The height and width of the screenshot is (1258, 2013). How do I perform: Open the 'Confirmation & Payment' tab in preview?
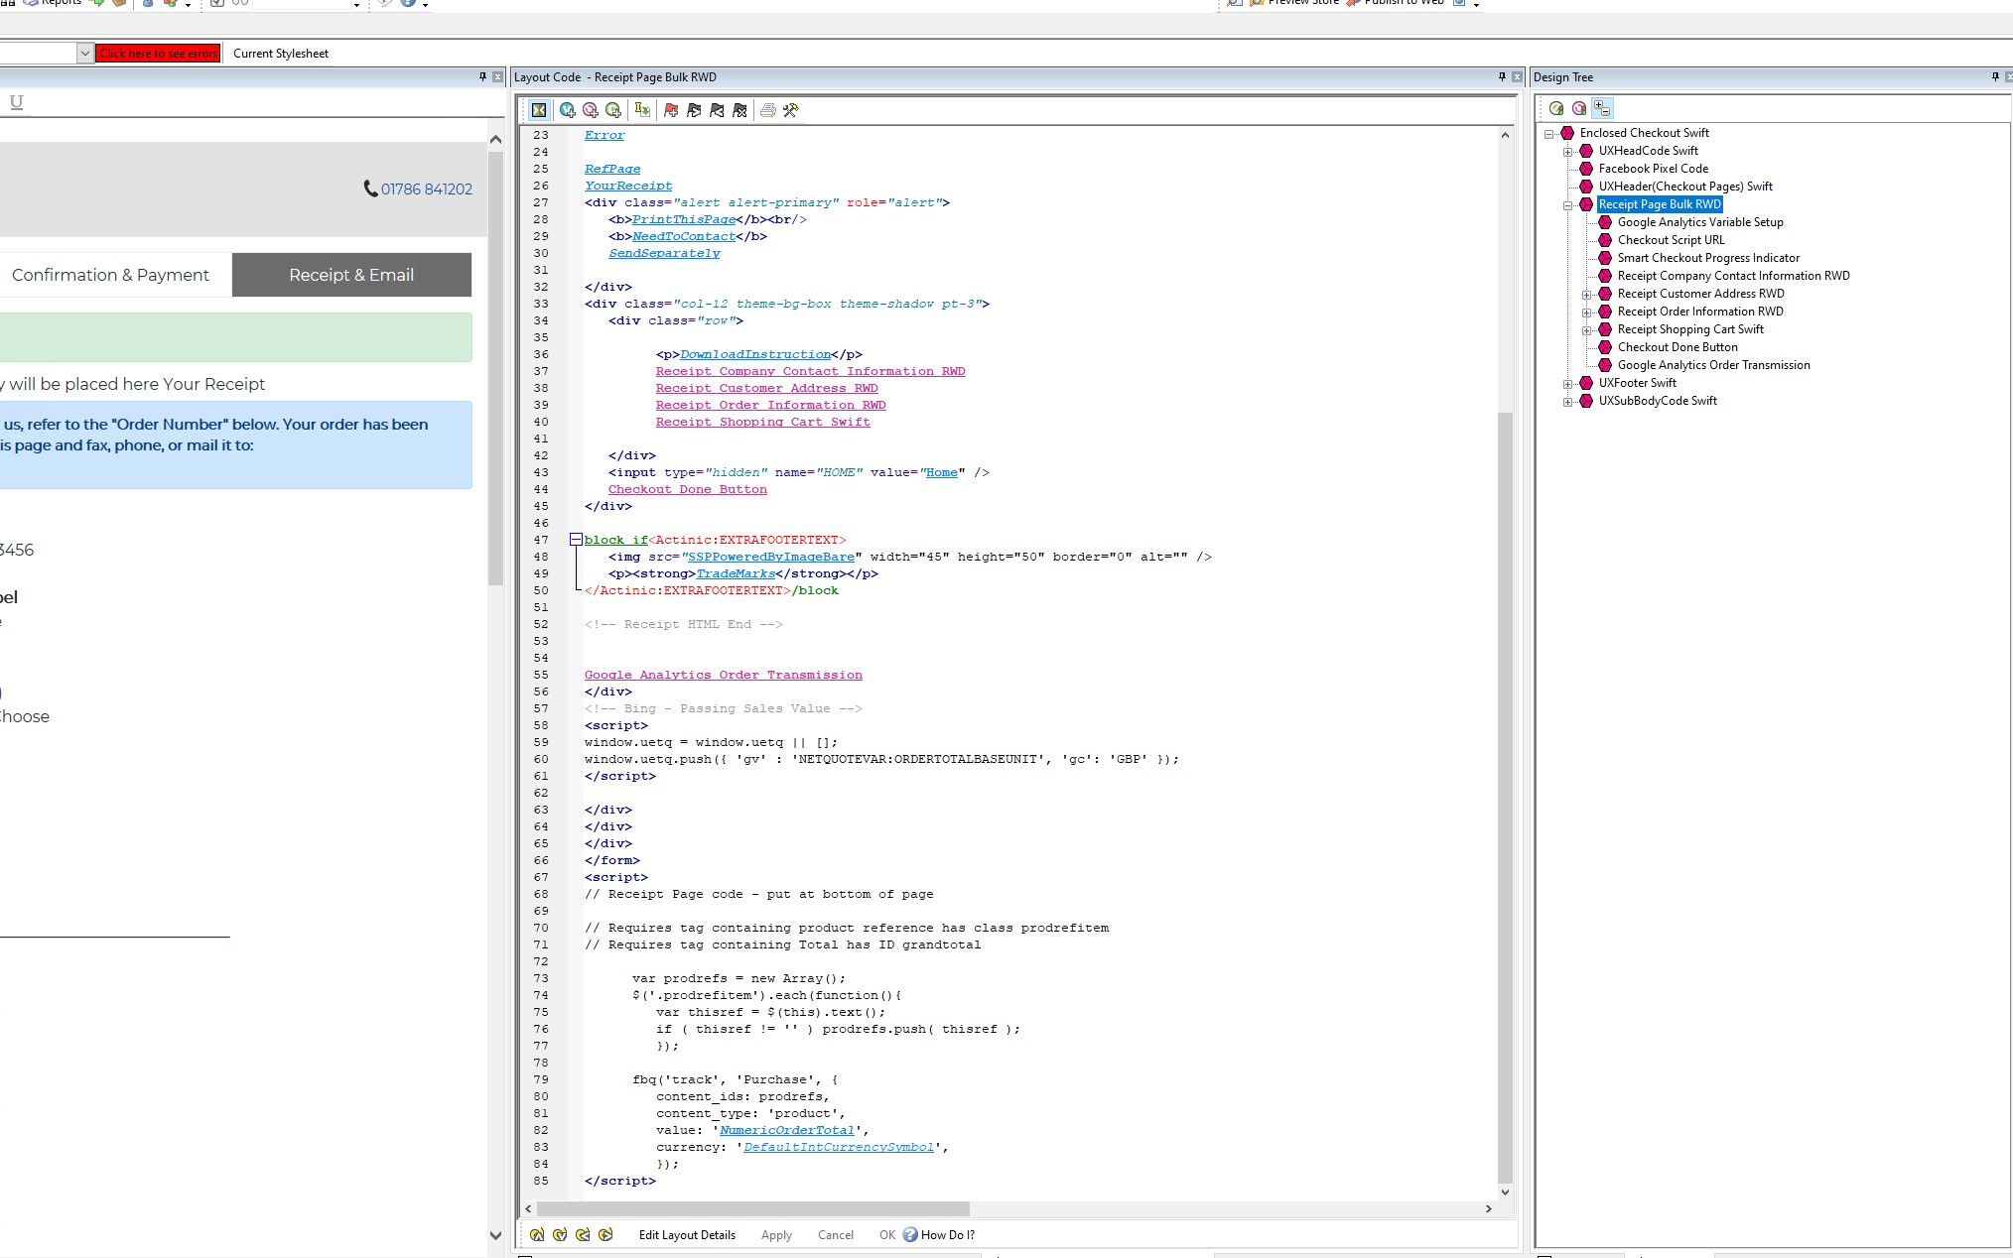pos(110,275)
